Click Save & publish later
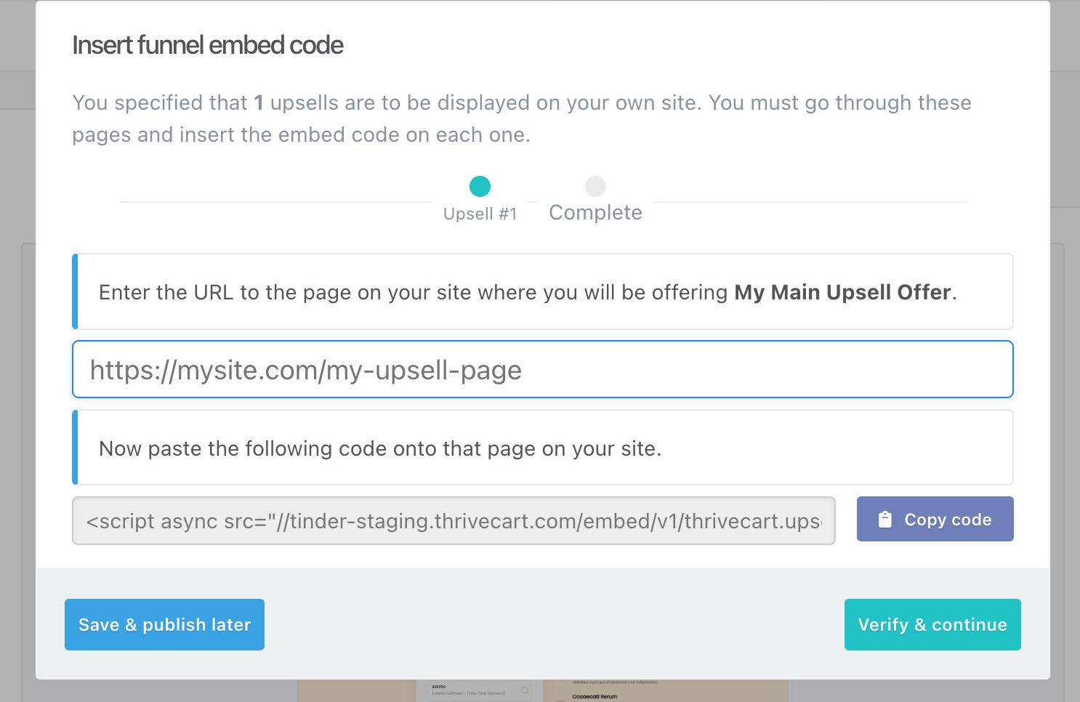 (x=164, y=624)
